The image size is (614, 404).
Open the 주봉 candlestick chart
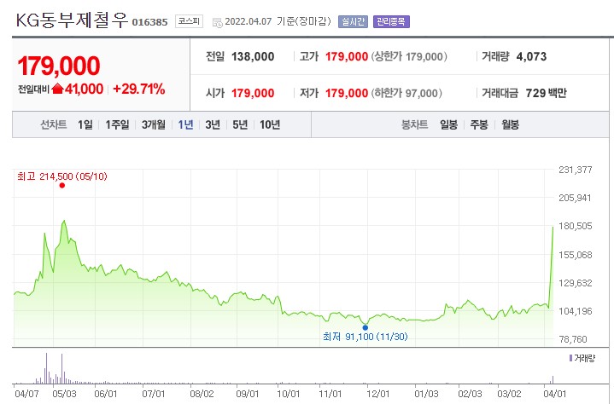pos(479,124)
